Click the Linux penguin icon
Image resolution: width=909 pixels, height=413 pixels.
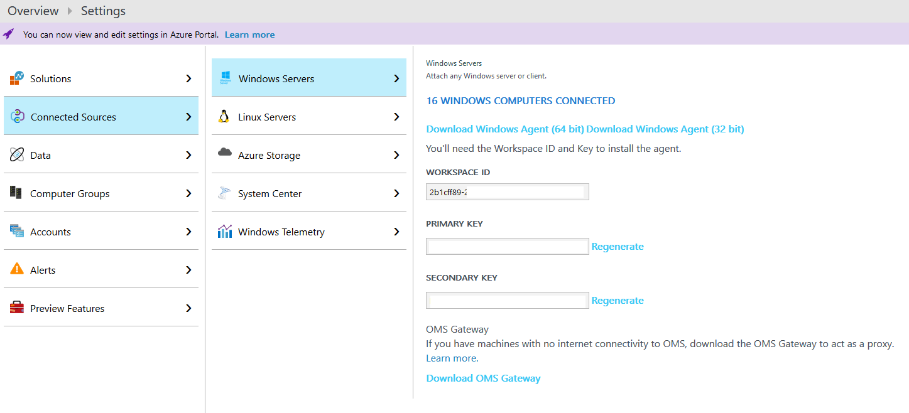coord(224,116)
